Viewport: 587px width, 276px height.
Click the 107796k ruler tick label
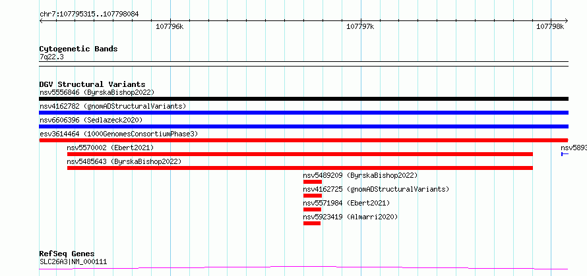click(x=170, y=26)
